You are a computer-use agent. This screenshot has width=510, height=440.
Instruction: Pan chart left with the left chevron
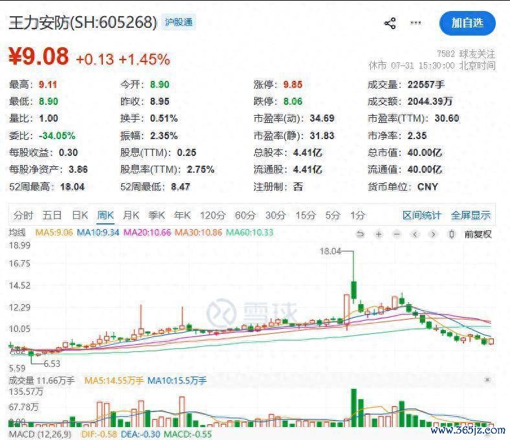415,234
